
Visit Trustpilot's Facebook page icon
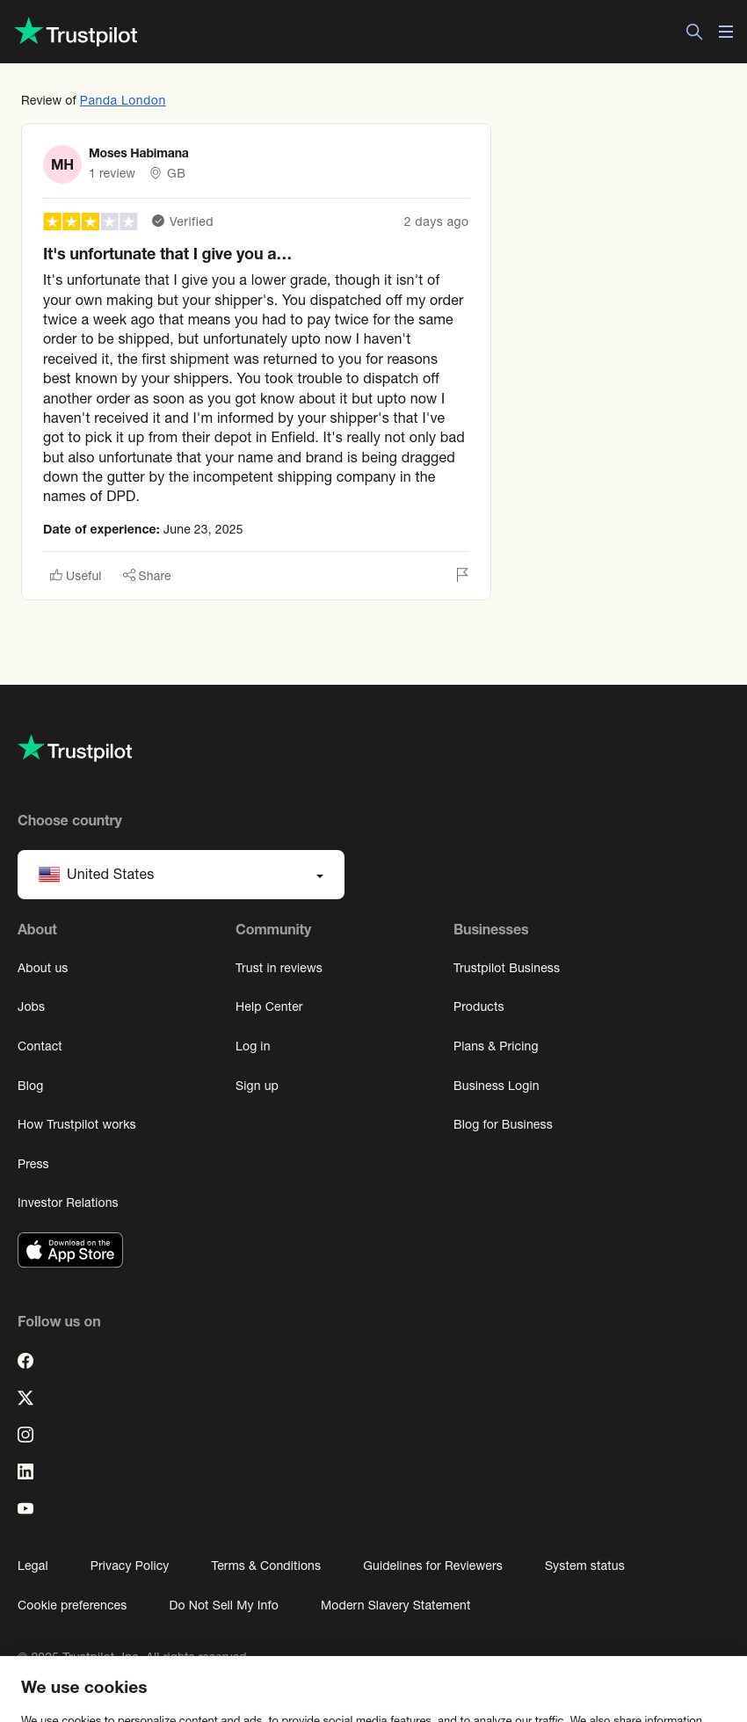pyautogui.click(x=25, y=1361)
